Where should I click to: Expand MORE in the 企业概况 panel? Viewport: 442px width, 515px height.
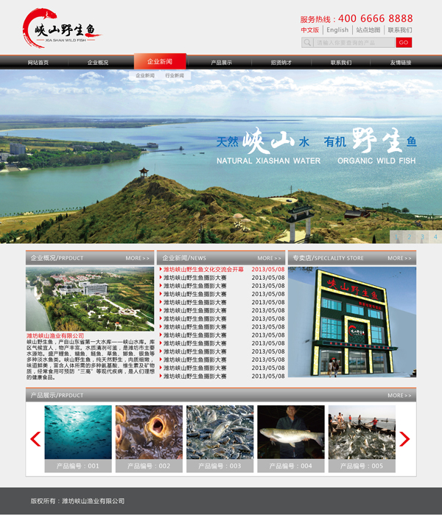pos(137,259)
